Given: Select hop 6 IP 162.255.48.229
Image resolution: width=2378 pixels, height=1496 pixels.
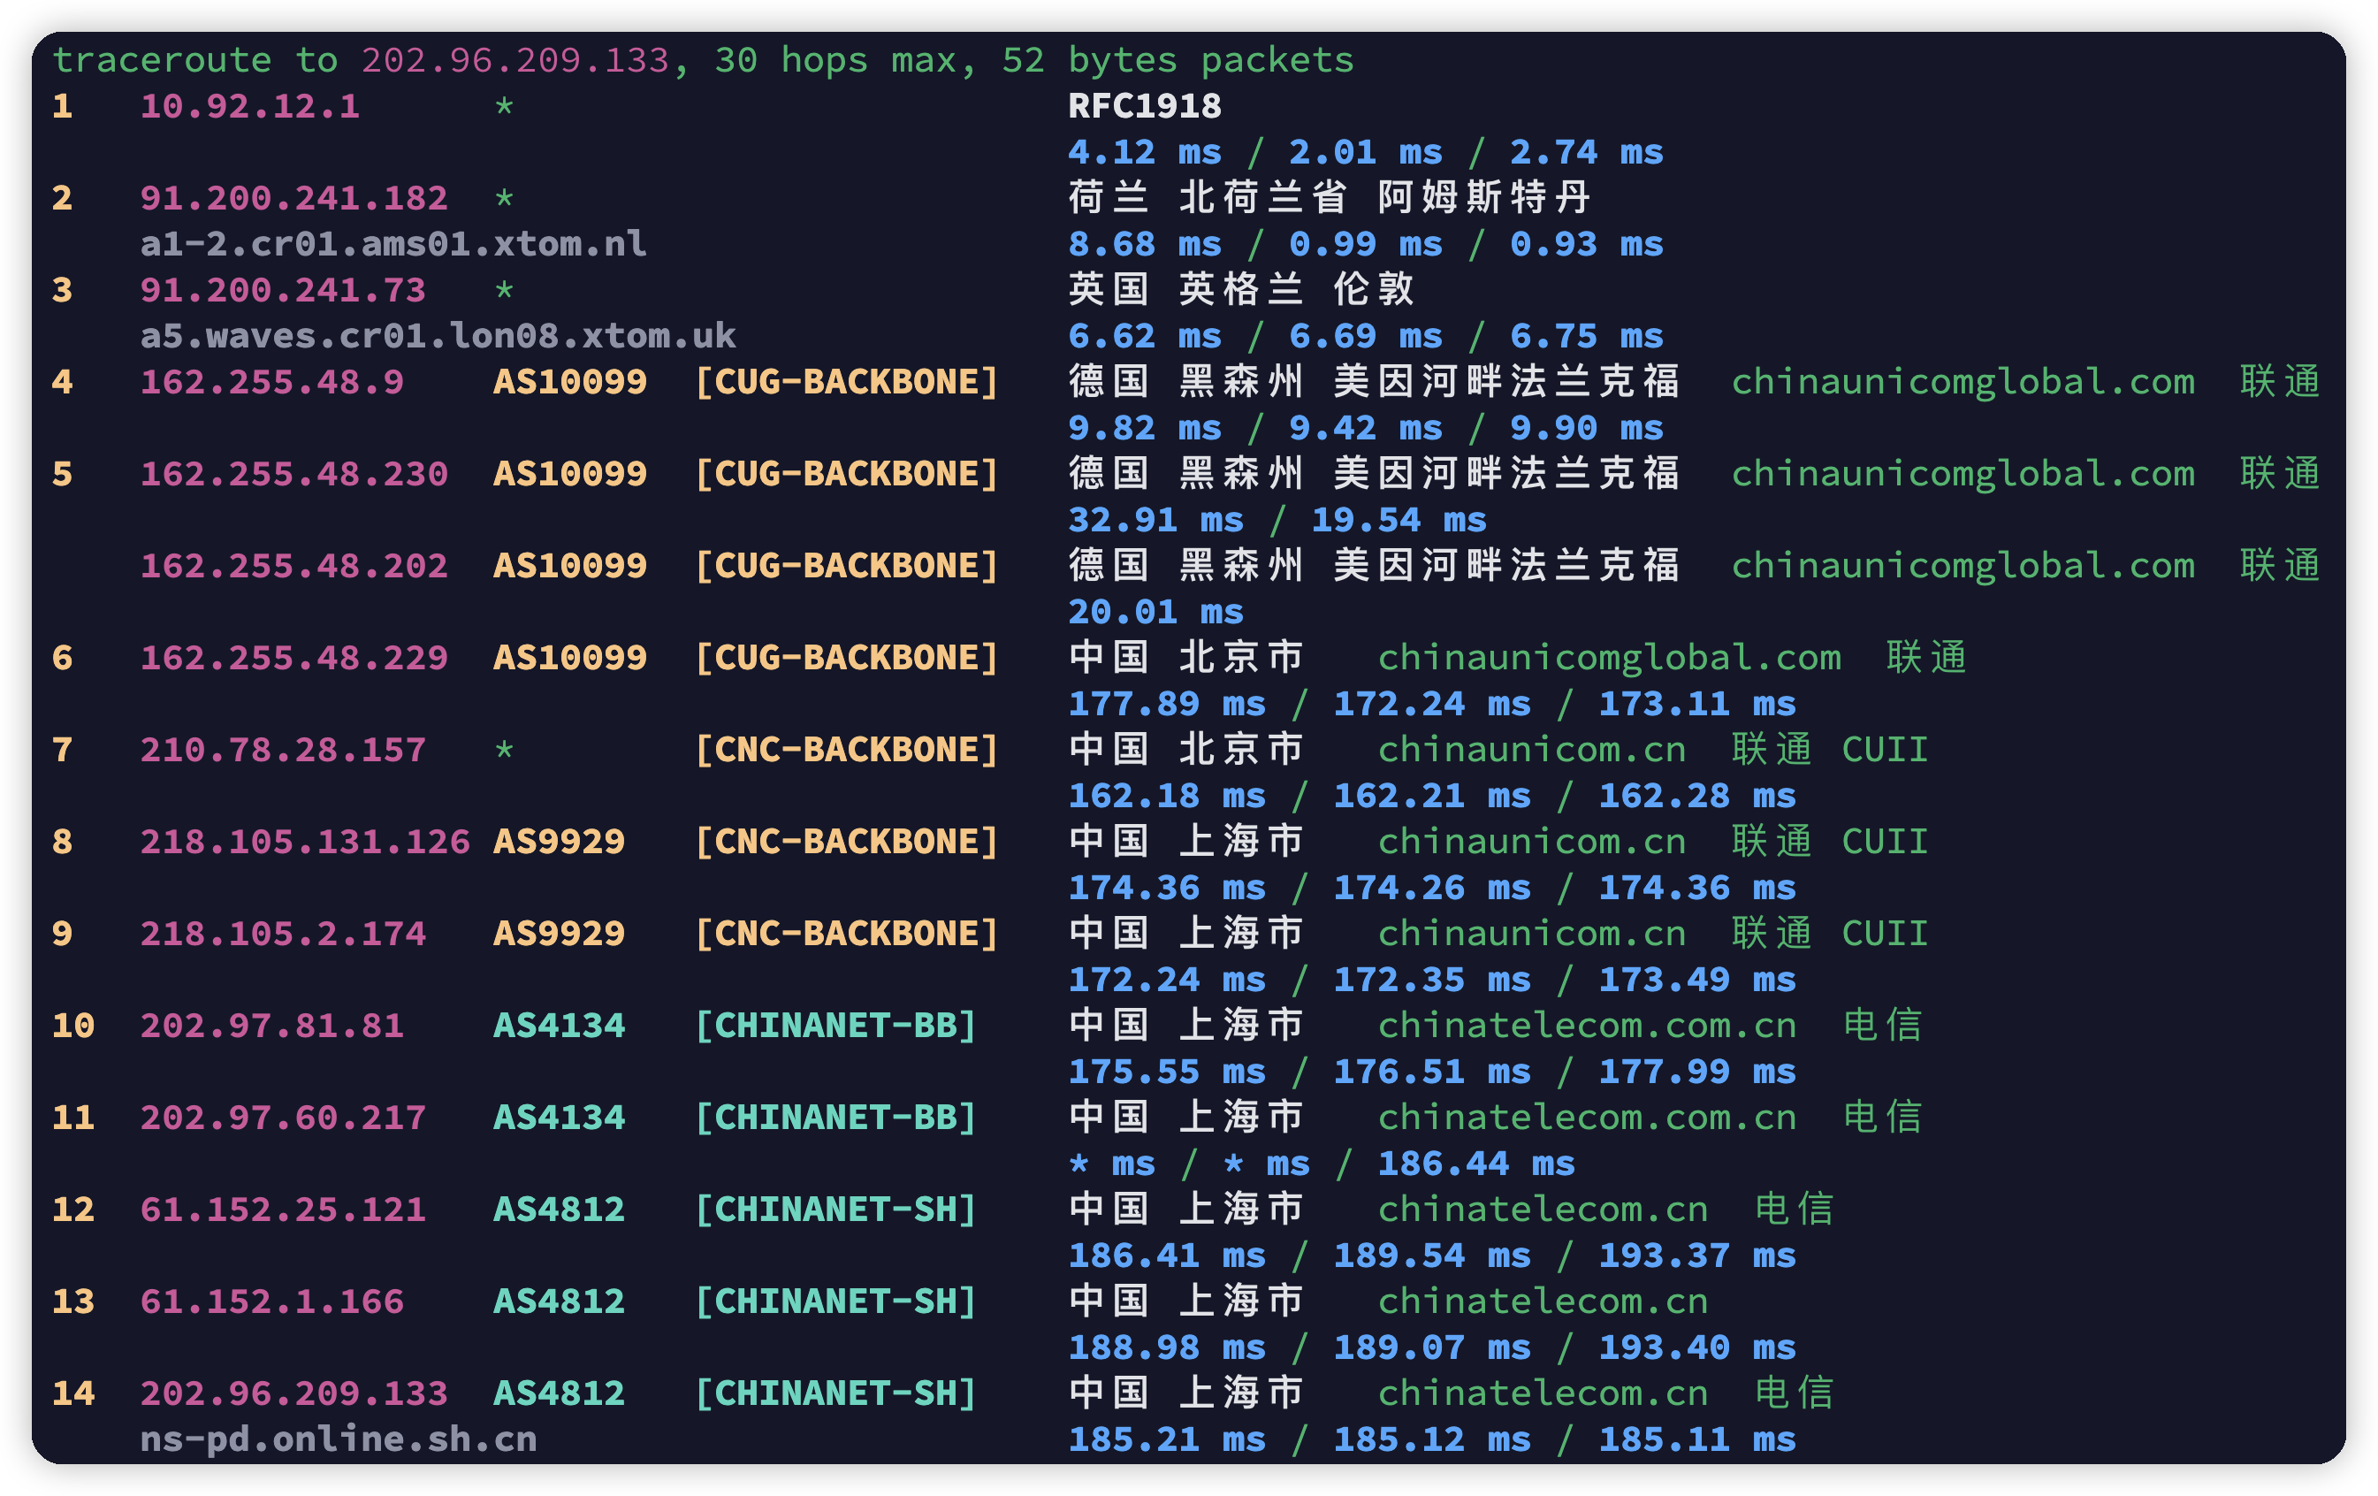Looking at the screenshot, I should (294, 658).
